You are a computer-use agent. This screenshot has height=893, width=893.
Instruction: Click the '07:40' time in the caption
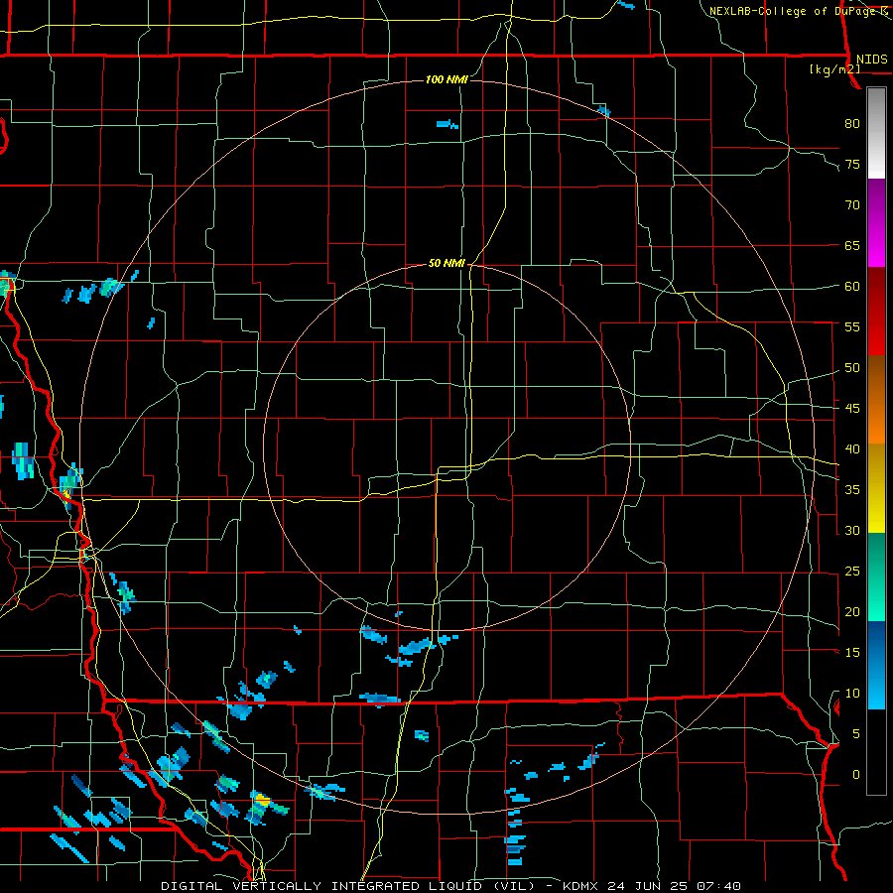pyautogui.click(x=717, y=886)
